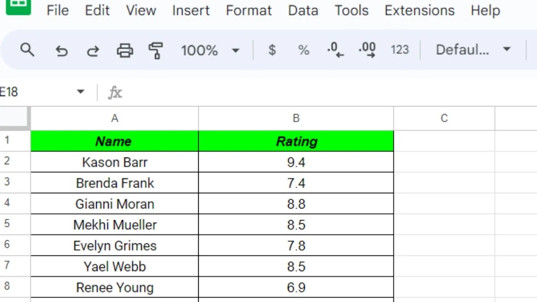Screen dimensions: 537x302
Task: Click the Redo icon
Action: pos(93,50)
